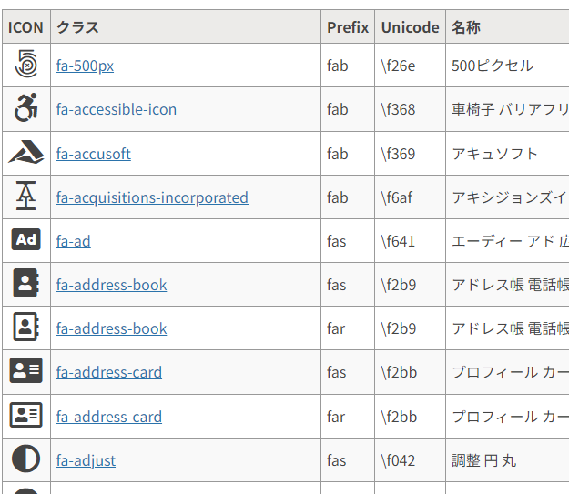Click the fas prefix in fa-ad row
Screen dimensions: 569x494
pos(348,241)
